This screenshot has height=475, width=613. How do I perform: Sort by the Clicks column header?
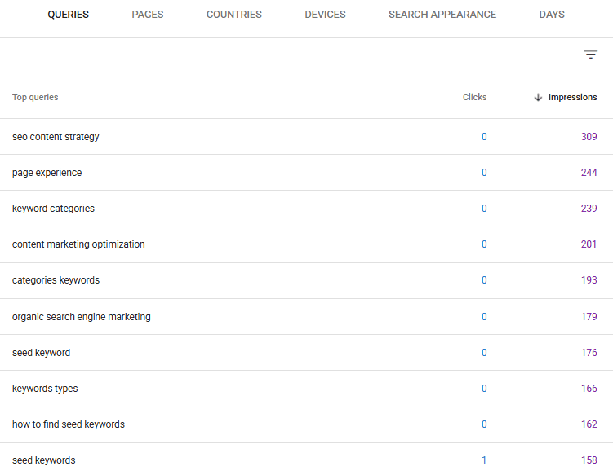point(474,97)
